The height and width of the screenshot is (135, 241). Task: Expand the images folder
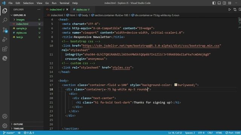pos(27,19)
